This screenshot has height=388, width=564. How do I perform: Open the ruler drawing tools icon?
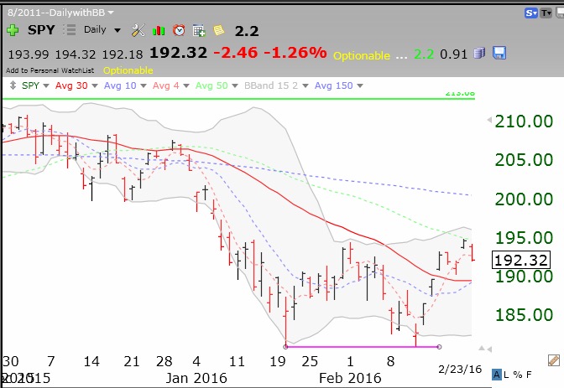(x=554, y=360)
